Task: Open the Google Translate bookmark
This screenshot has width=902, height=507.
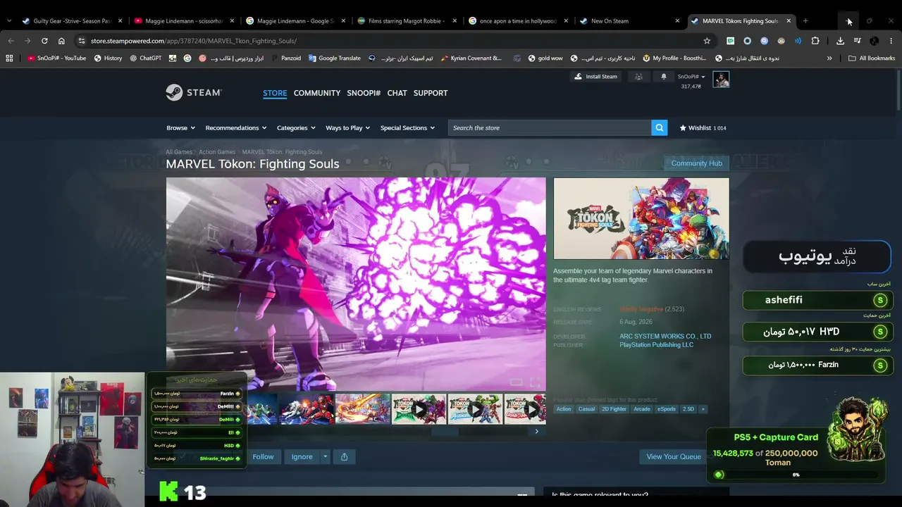Action: (335, 58)
